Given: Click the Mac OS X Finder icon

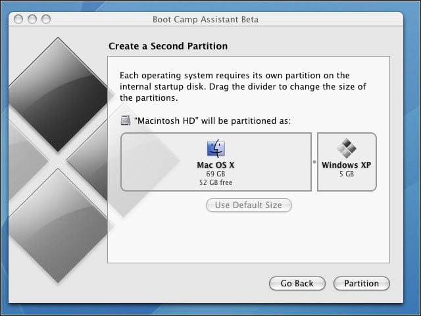Looking at the screenshot, I should click(x=216, y=148).
